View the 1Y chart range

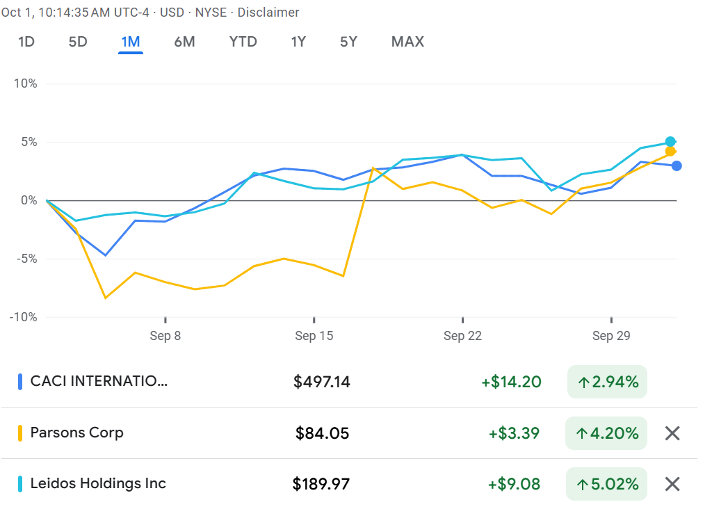point(298,42)
